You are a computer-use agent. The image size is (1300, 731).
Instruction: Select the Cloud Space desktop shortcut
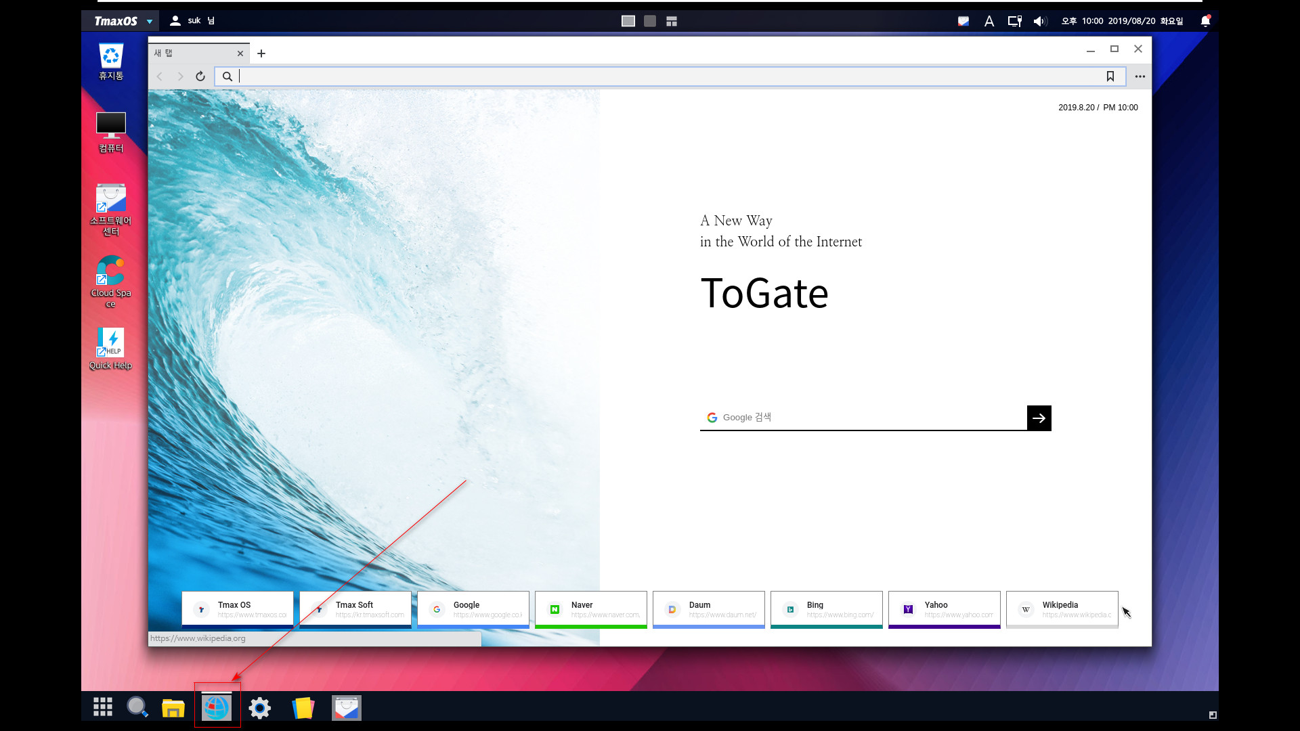[111, 282]
